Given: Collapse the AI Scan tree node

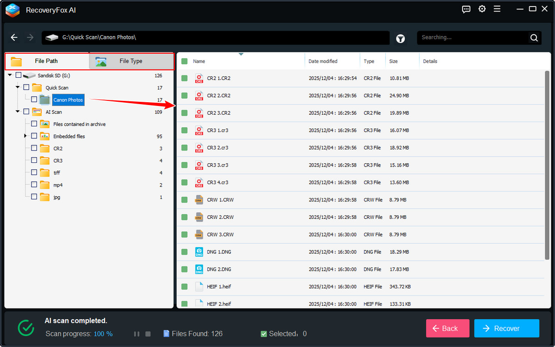Looking at the screenshot, I should pyautogui.click(x=18, y=112).
